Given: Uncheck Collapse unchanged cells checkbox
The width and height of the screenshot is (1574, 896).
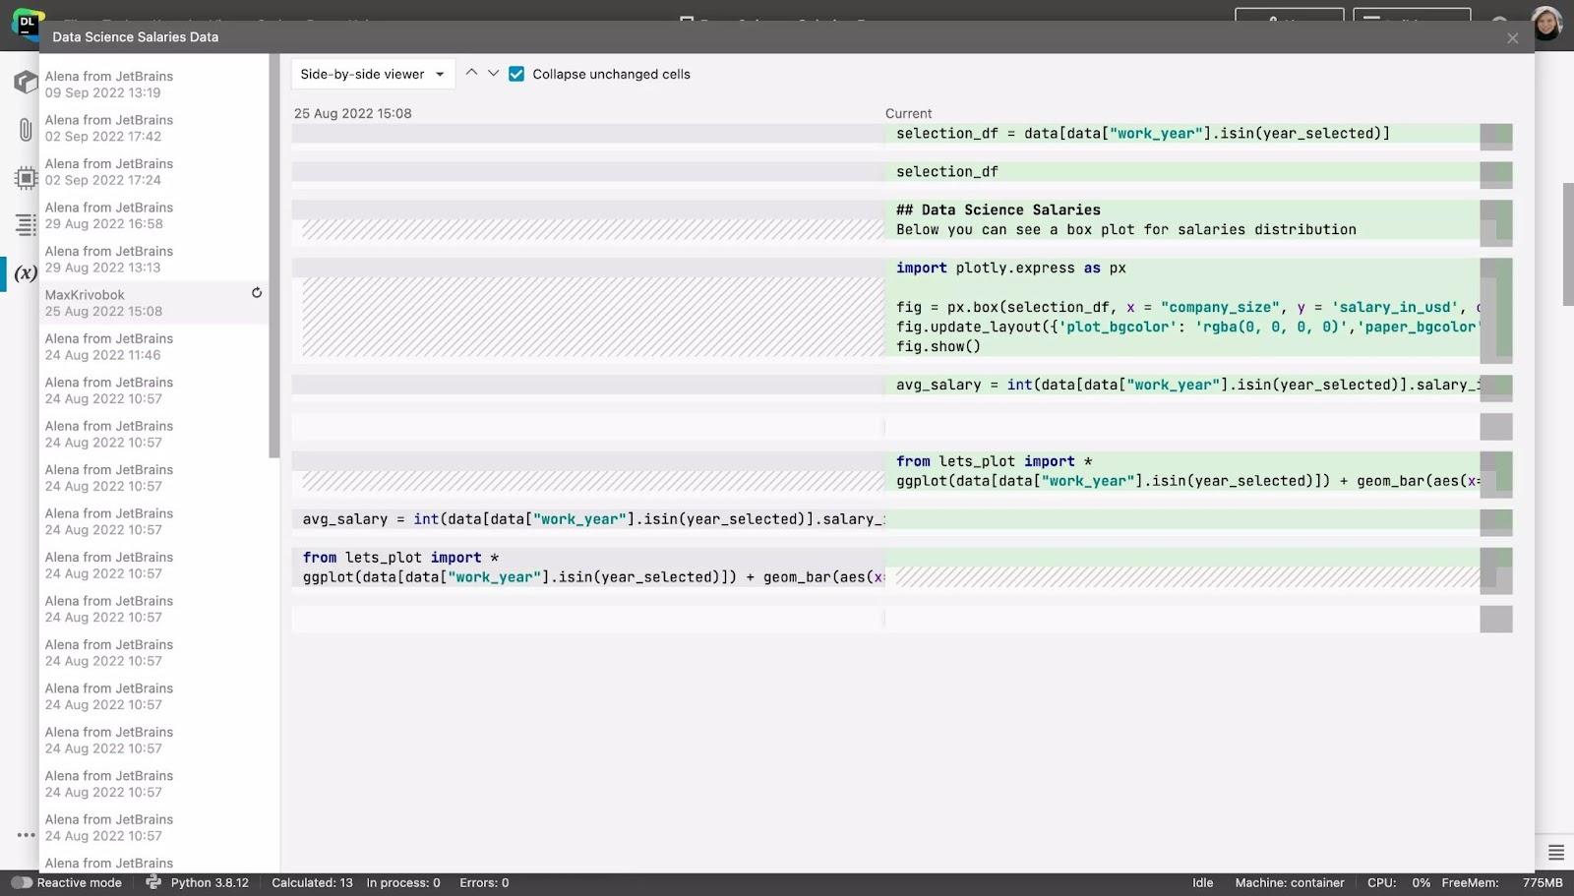Looking at the screenshot, I should pos(516,75).
